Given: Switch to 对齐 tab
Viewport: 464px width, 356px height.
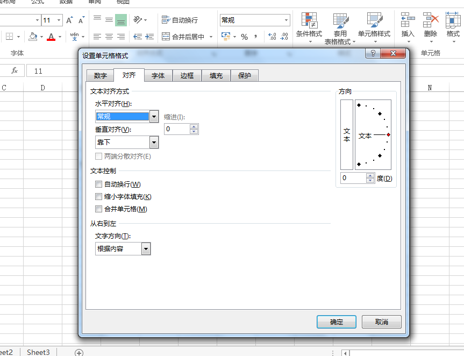Looking at the screenshot, I should click(x=129, y=75).
